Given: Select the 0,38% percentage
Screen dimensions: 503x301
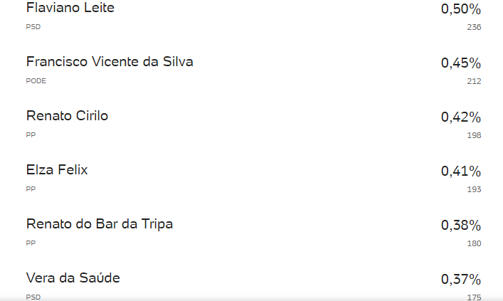Looking at the screenshot, I should (x=461, y=226).
